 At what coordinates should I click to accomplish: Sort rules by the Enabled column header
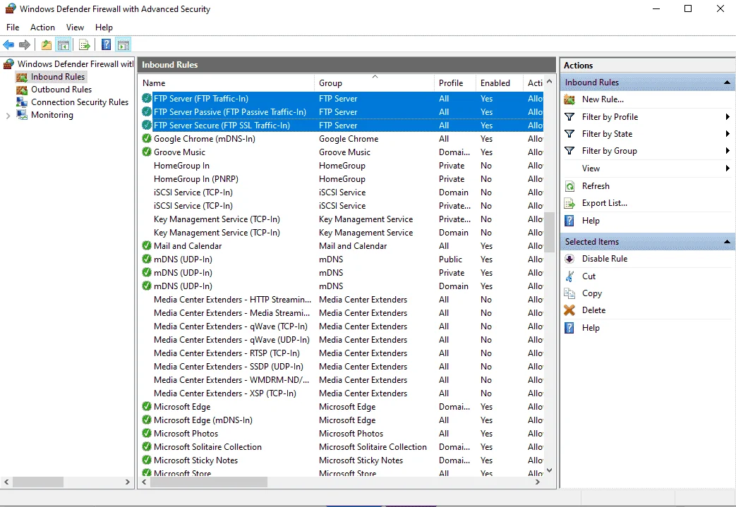(x=500, y=83)
